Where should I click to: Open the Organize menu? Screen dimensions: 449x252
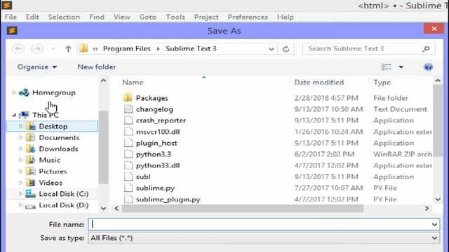coord(37,67)
